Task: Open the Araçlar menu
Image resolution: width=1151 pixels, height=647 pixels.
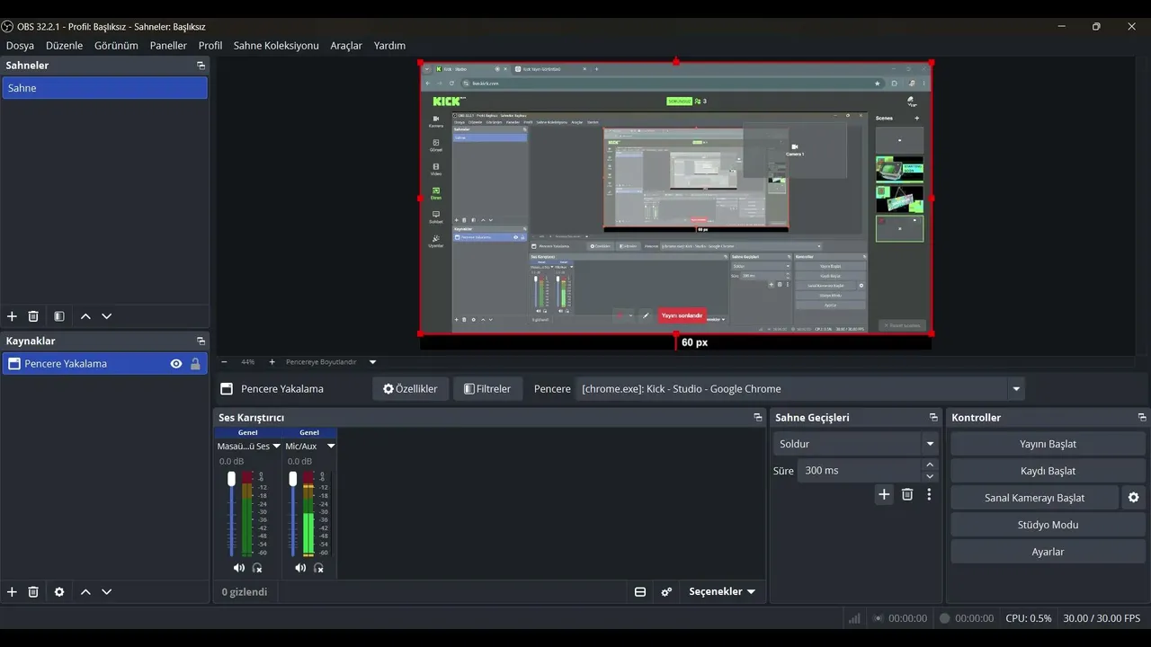Action: pos(346,46)
